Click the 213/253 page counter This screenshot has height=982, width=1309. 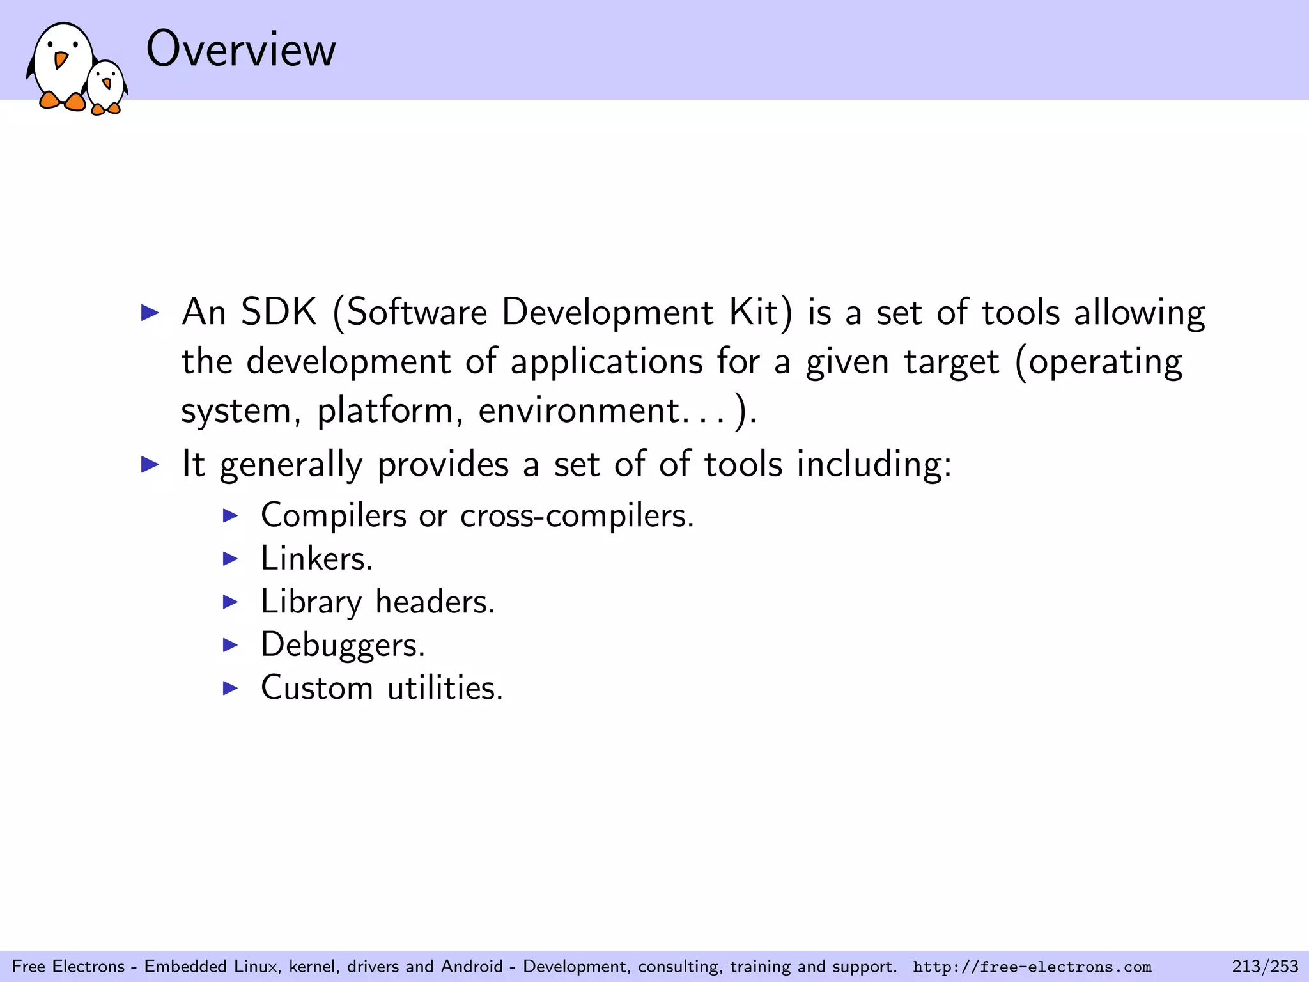coord(1265,966)
